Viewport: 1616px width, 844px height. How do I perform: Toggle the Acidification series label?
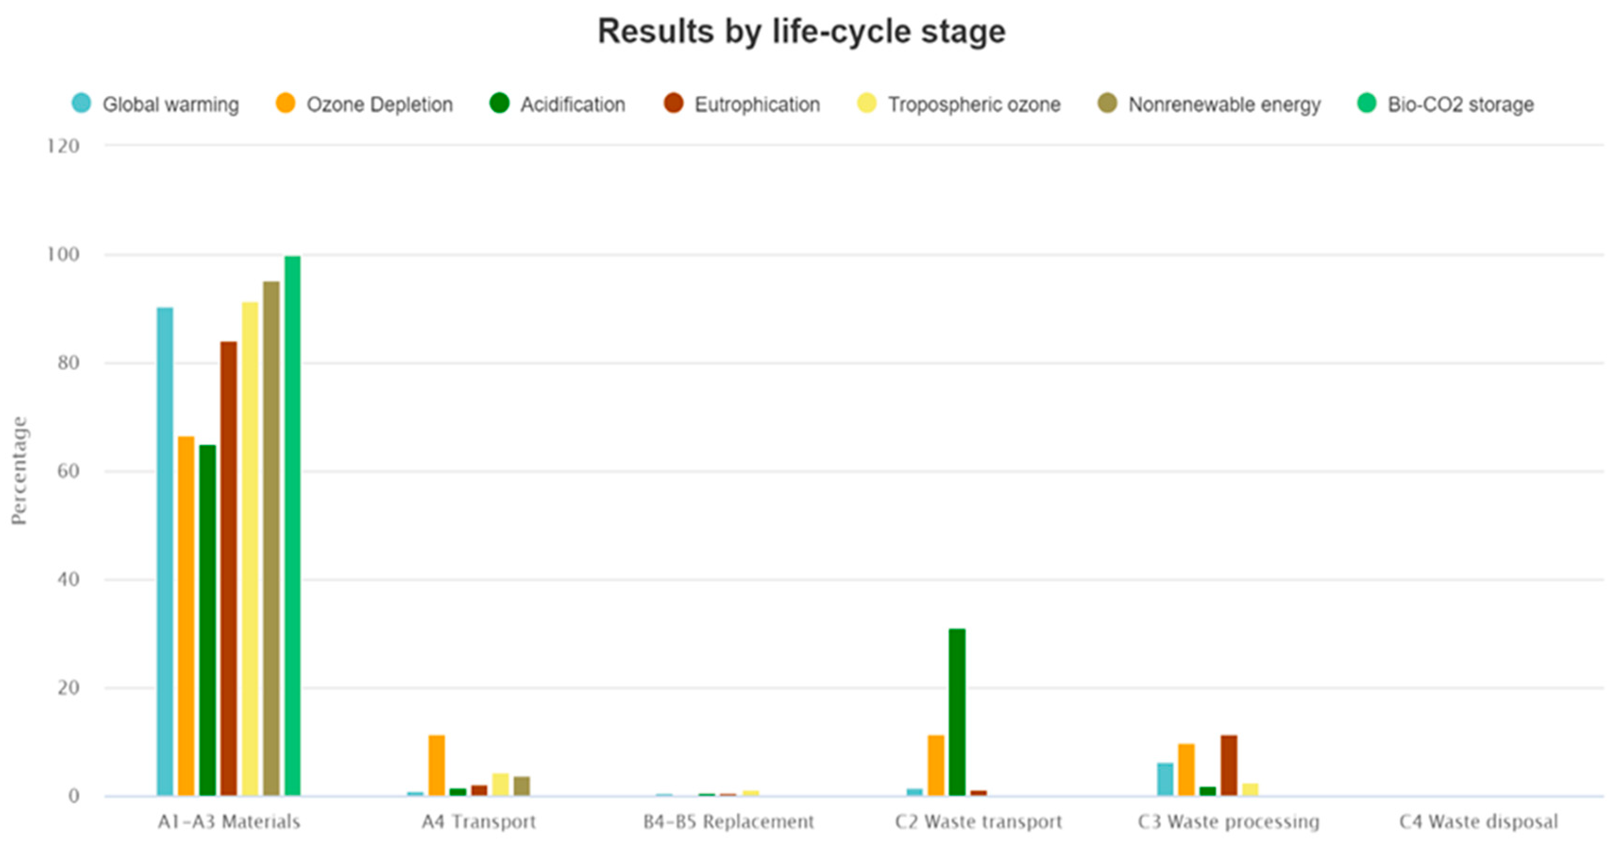click(x=572, y=104)
